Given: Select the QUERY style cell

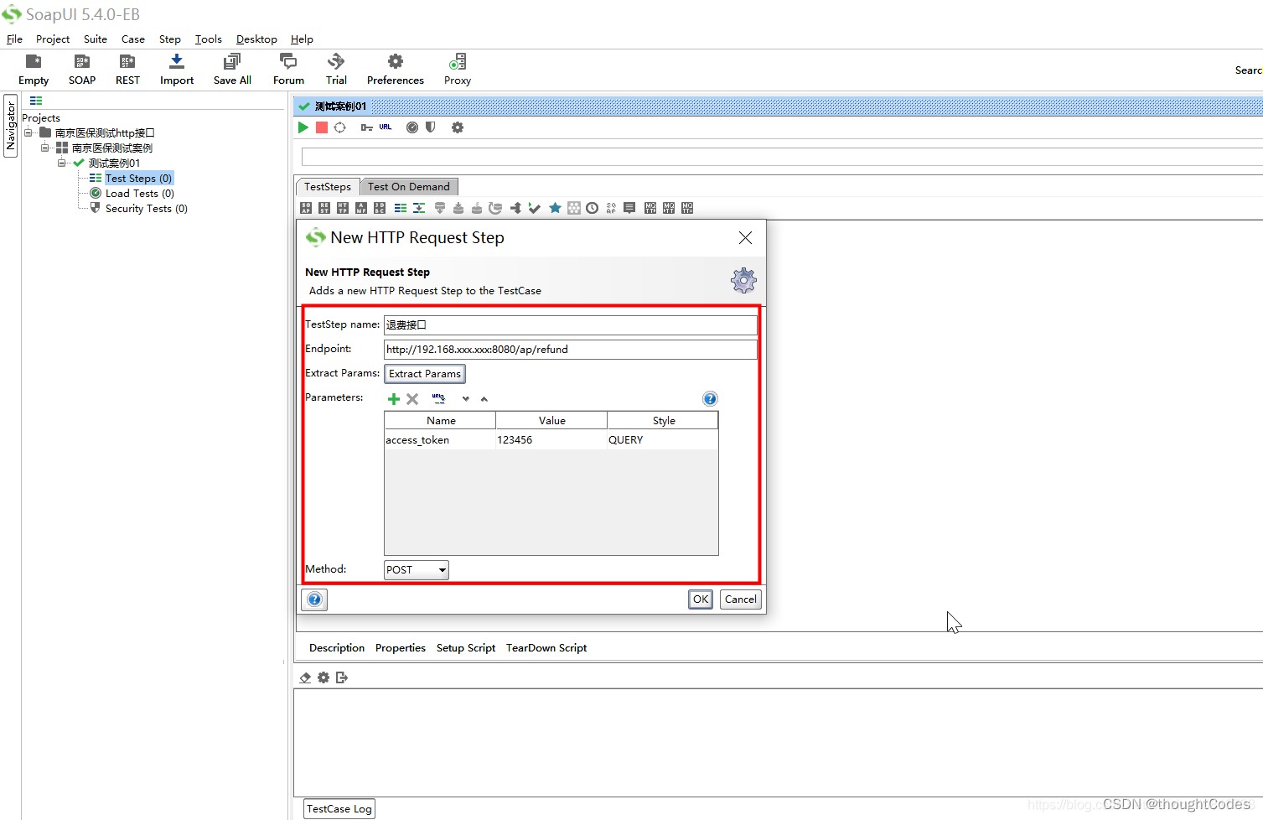Looking at the screenshot, I should click(662, 440).
